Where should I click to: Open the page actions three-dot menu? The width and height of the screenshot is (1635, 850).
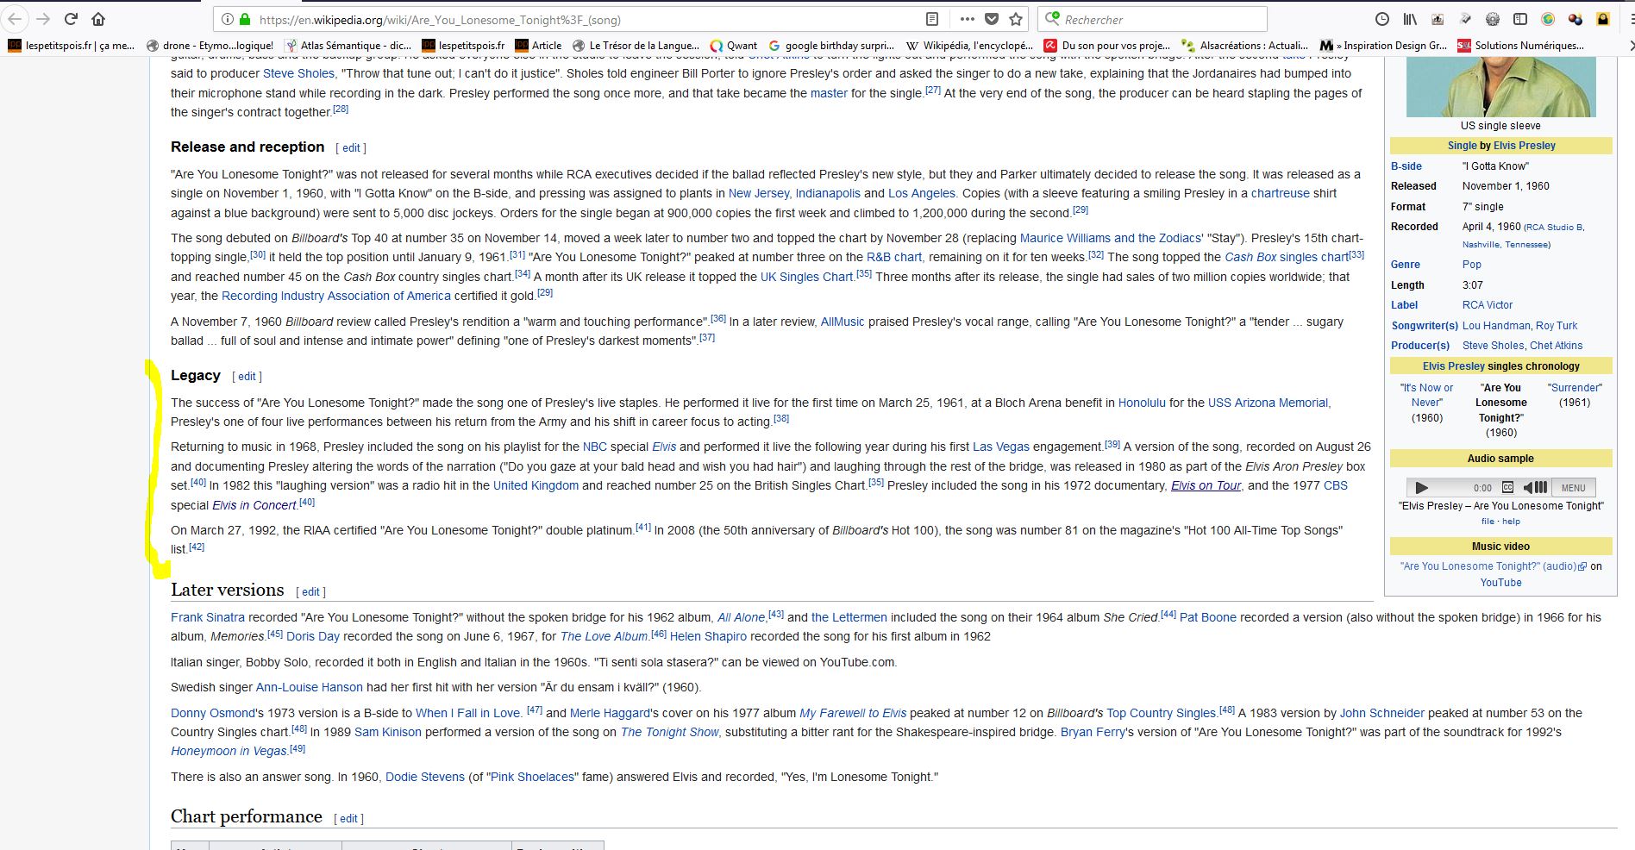(x=967, y=19)
